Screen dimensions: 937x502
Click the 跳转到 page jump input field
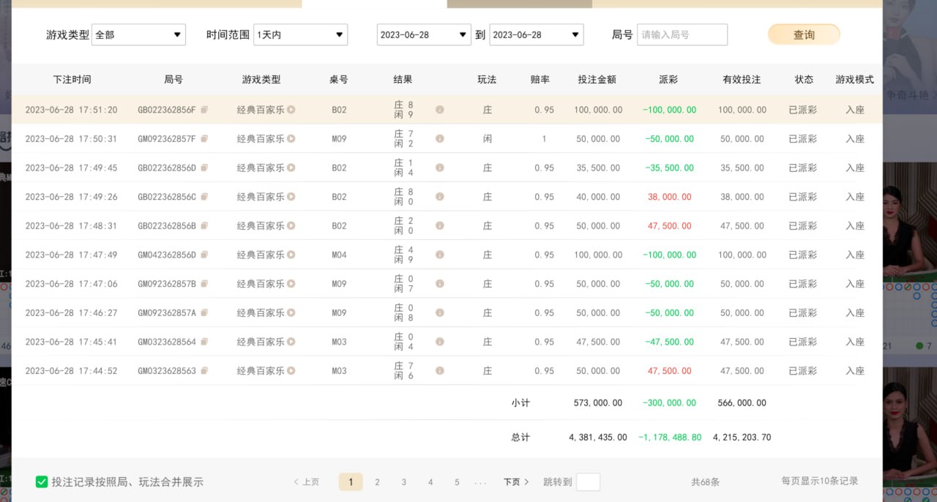pyautogui.click(x=589, y=482)
